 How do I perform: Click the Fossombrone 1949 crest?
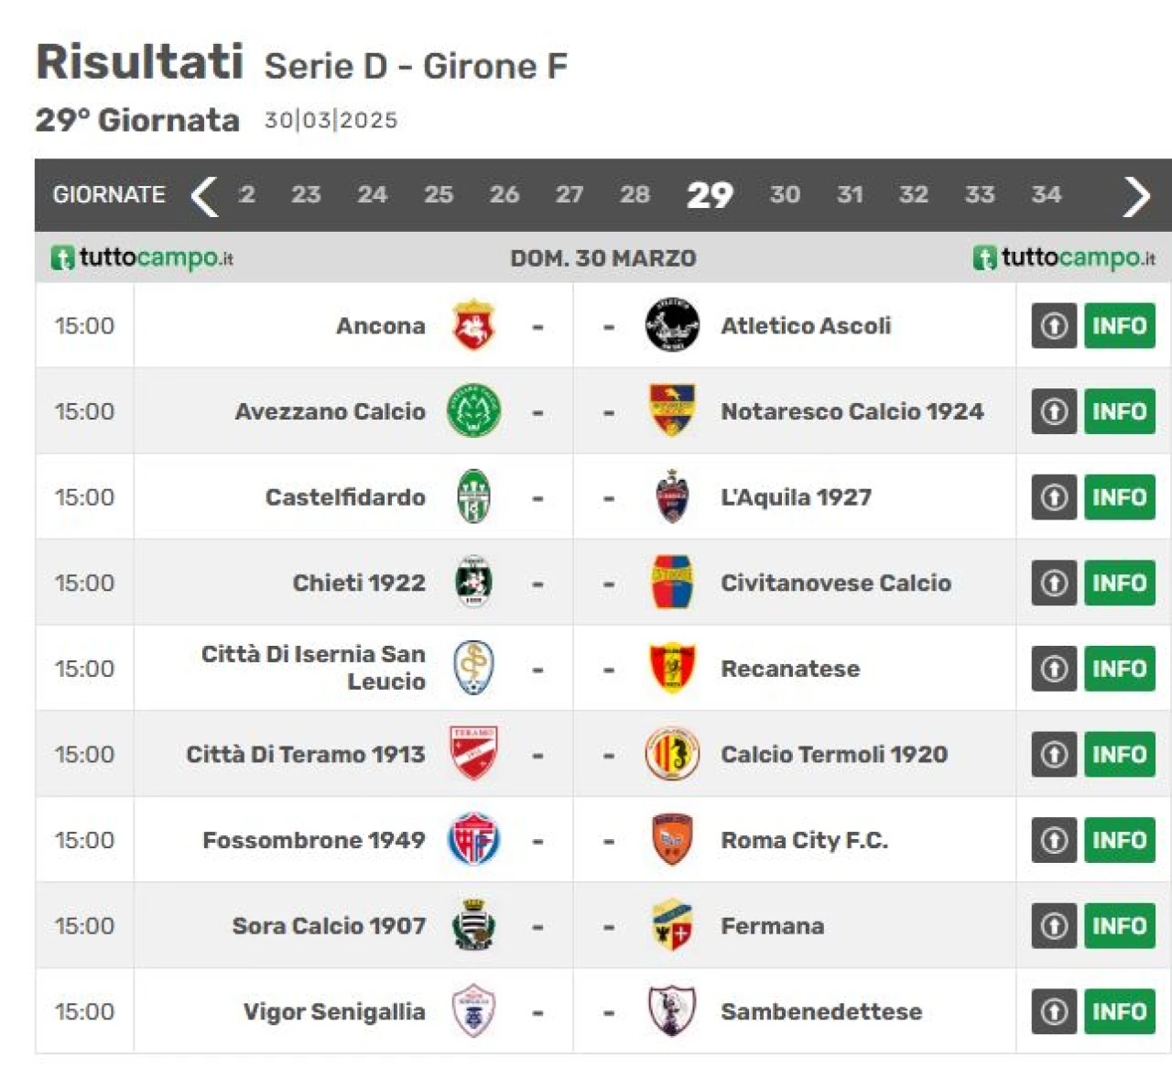coord(473,839)
